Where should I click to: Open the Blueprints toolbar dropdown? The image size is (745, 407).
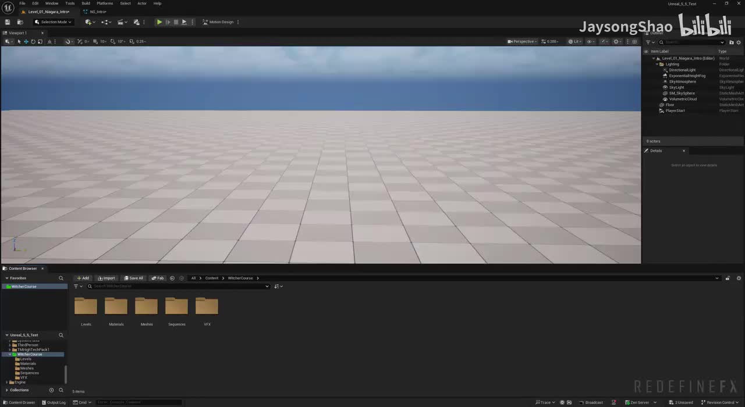pos(106,22)
